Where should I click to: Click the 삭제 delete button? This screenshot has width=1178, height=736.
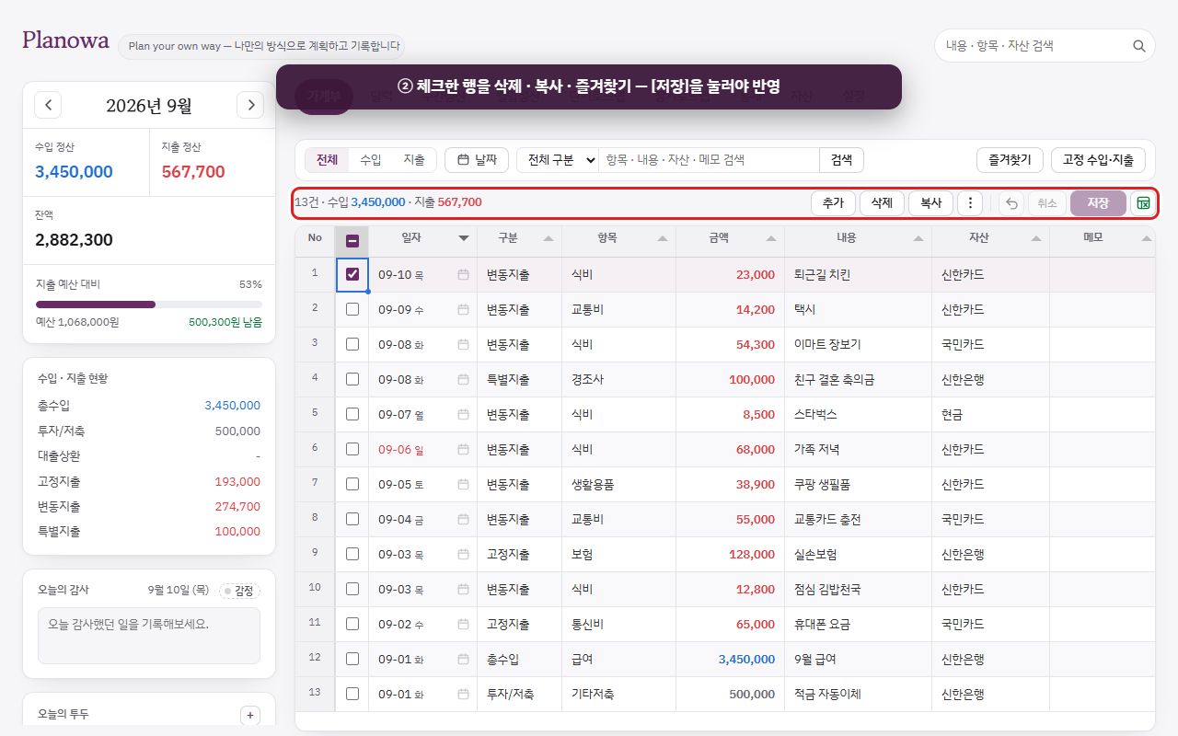882,203
